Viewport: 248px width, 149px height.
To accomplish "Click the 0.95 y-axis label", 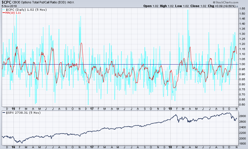I will point(242,69).
